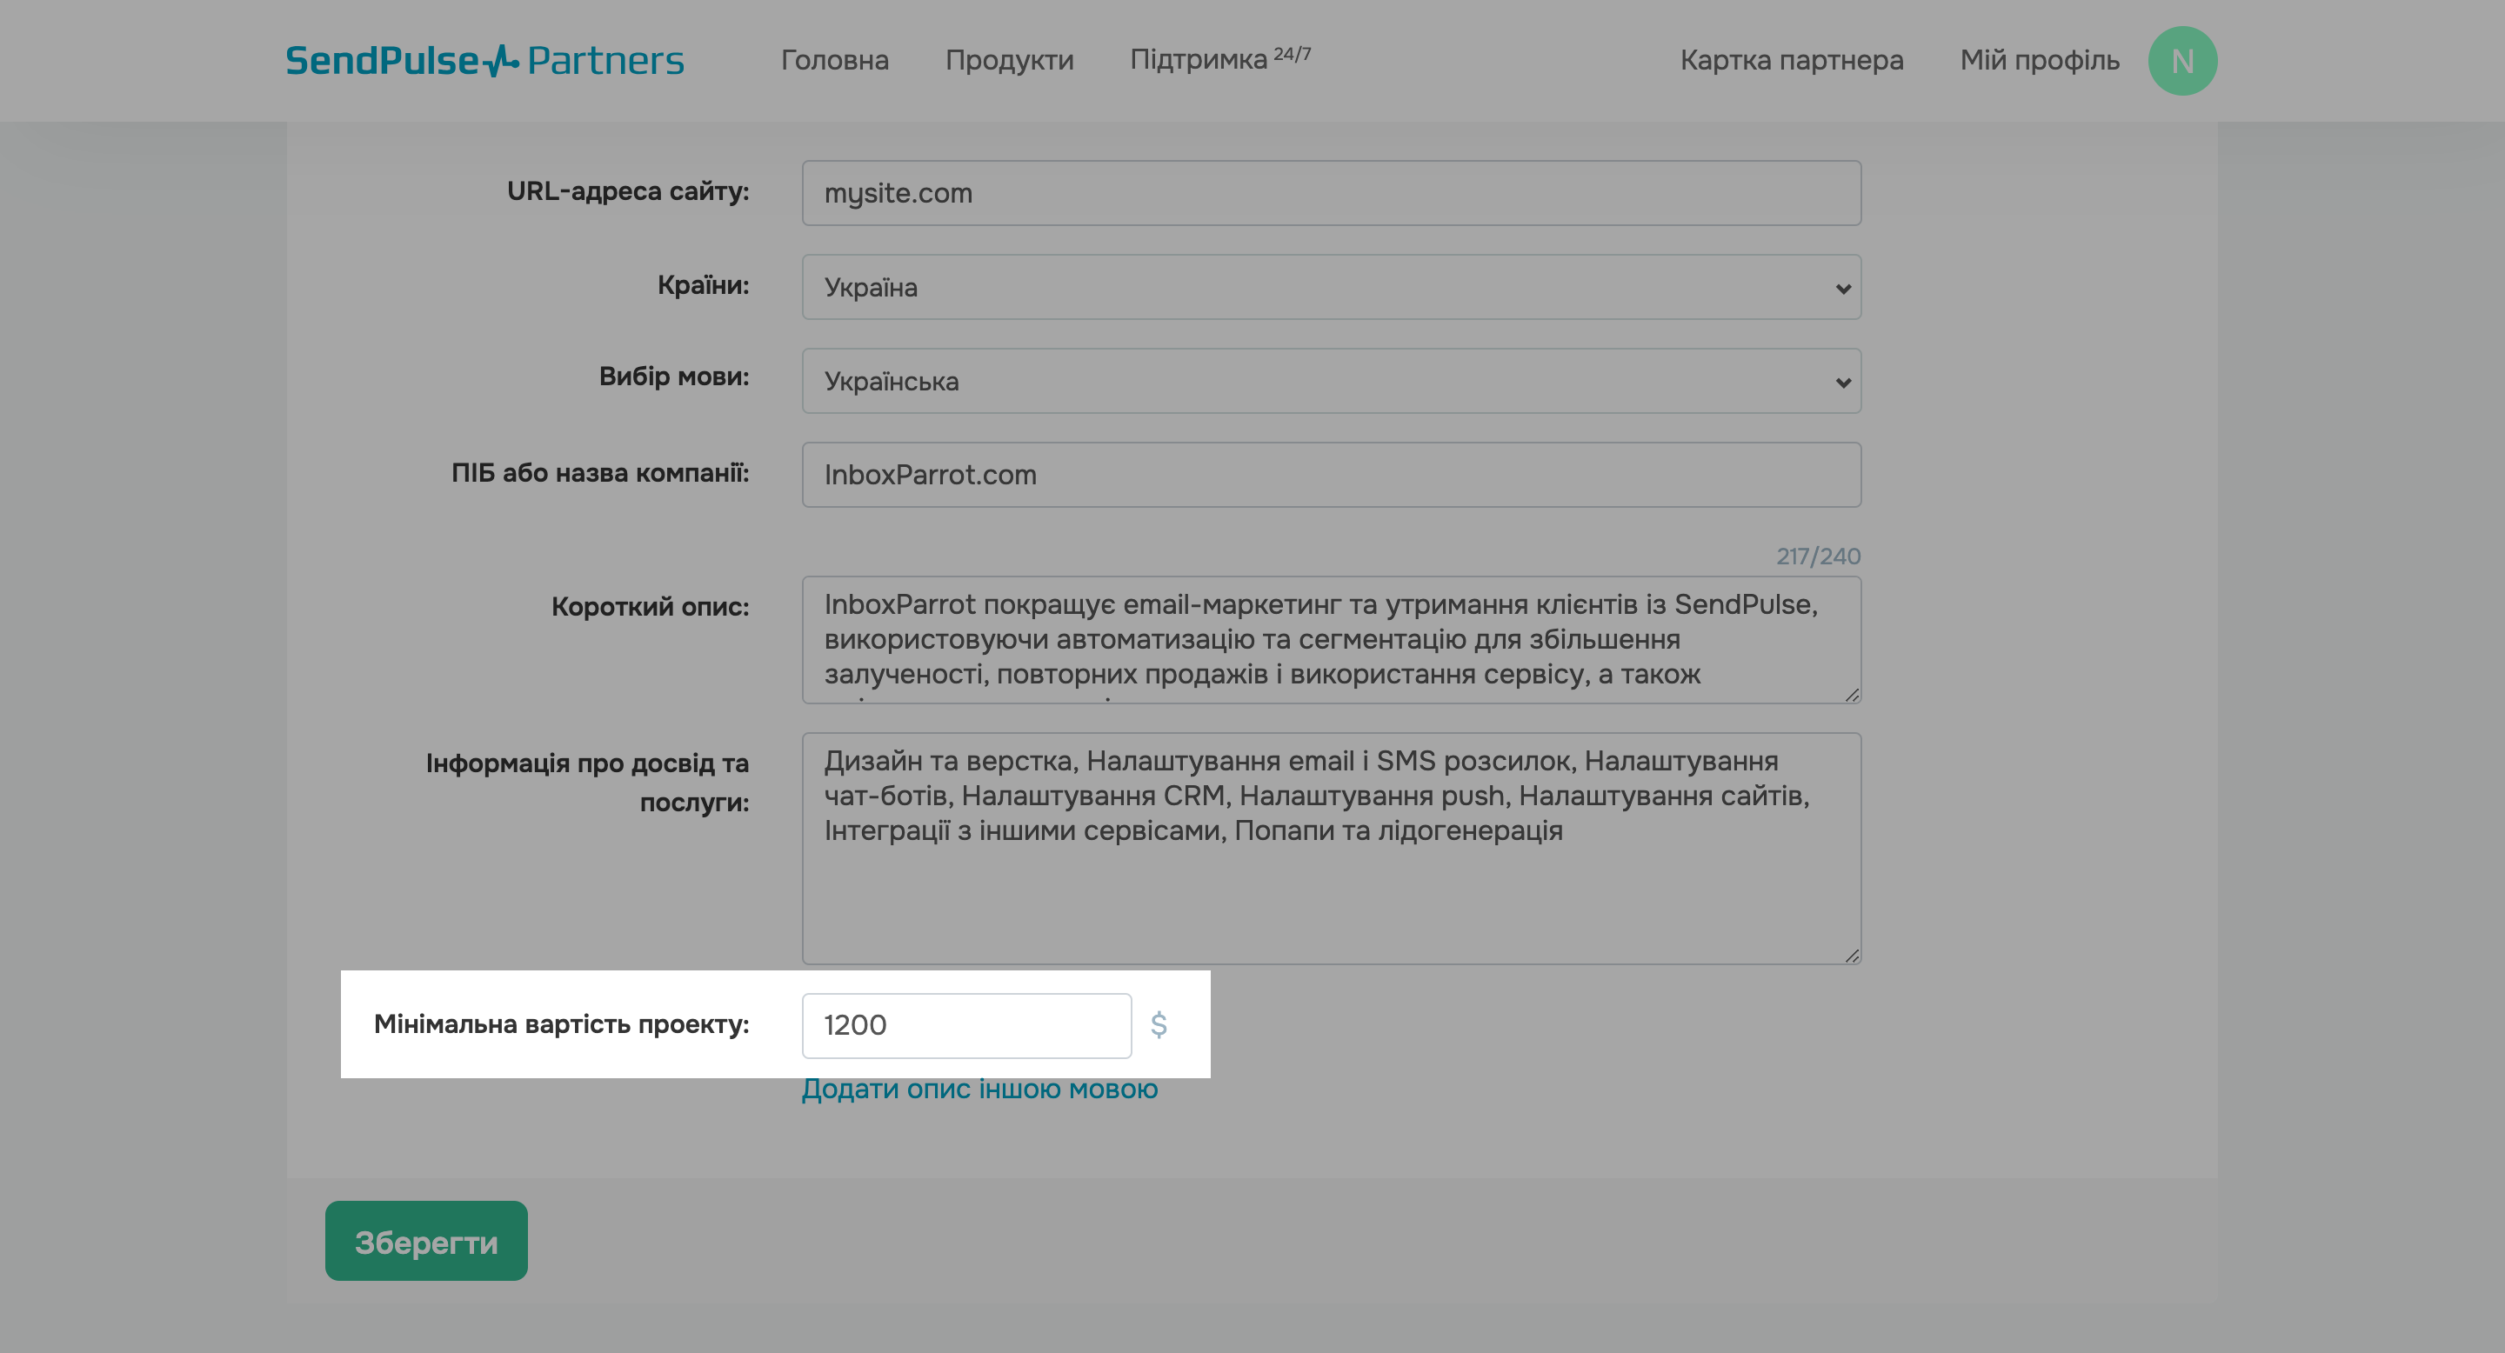Open the Країни dropdown showing Україна
Viewport: 2505px width, 1353px height.
pos(1330,287)
